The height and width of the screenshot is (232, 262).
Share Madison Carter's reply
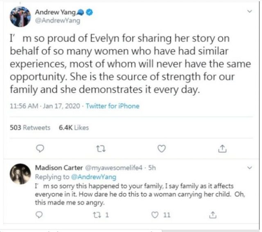[212, 214]
